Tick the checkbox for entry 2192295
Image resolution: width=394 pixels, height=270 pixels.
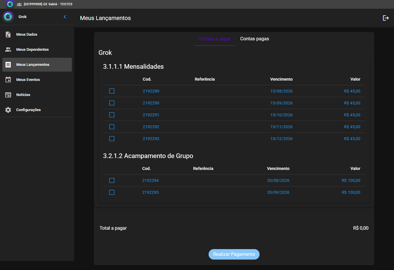112,192
